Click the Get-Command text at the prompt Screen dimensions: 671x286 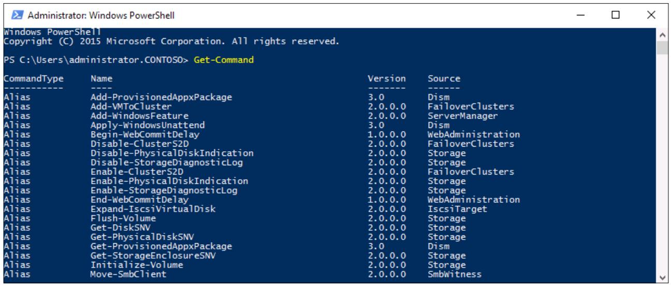pyautogui.click(x=224, y=60)
